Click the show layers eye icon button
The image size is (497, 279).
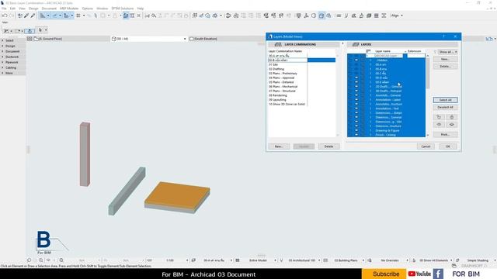(x=439, y=124)
